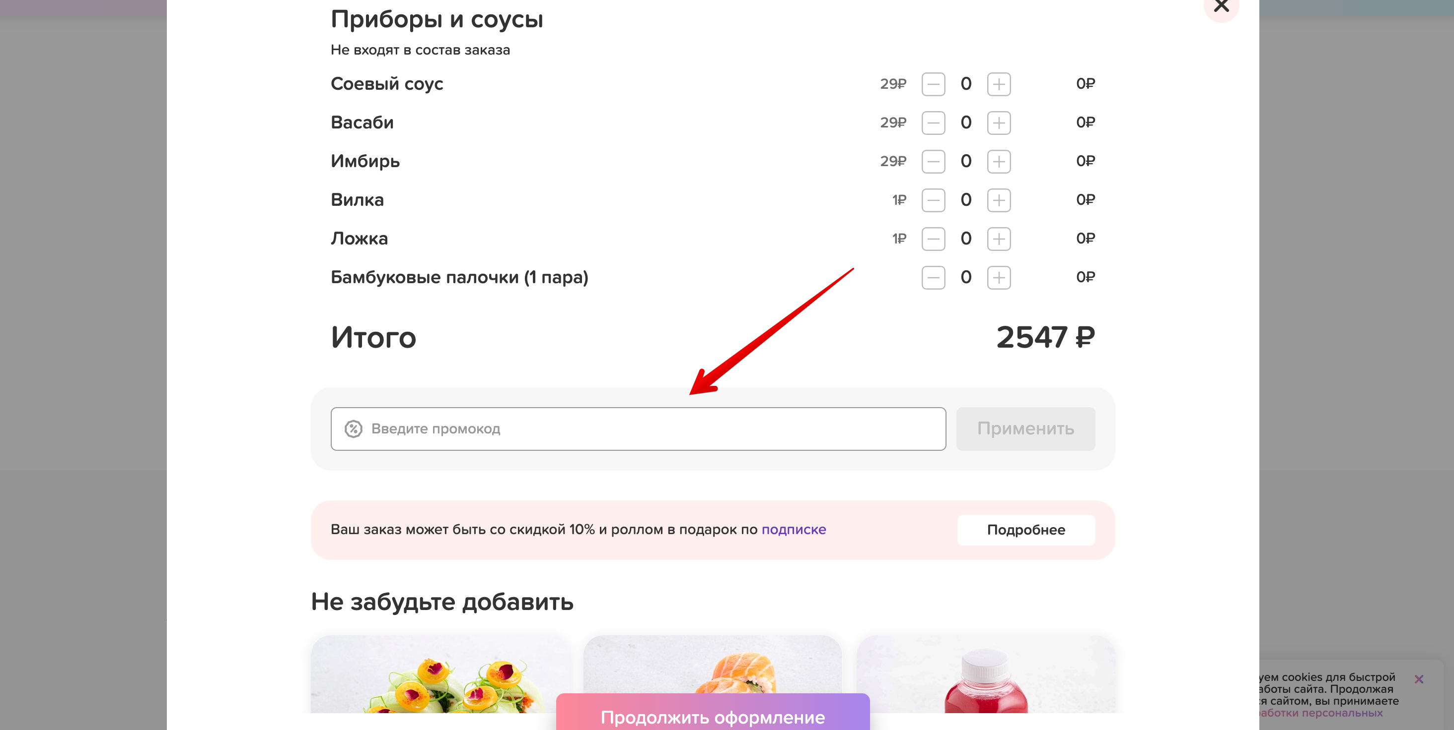This screenshot has width=1454, height=730.
Task: Decrease the Васаби quantity
Action: (x=933, y=122)
